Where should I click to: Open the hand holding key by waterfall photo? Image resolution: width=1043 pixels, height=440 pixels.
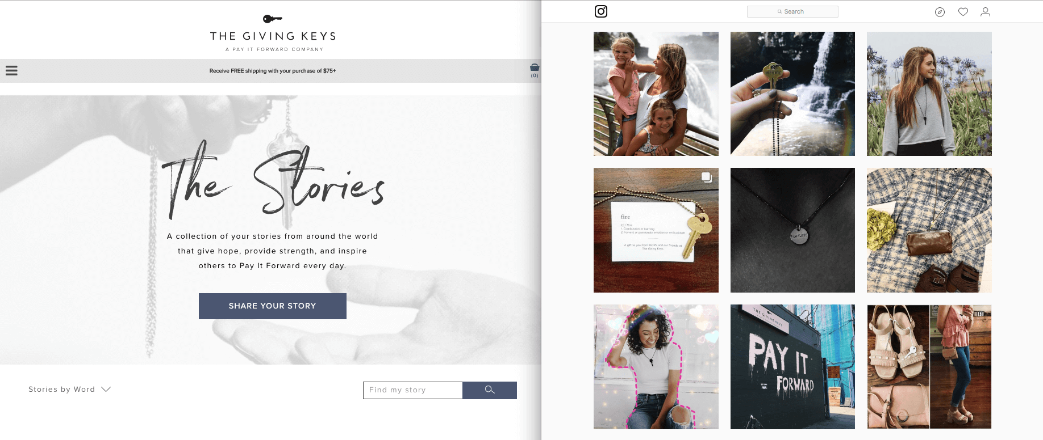(x=792, y=94)
